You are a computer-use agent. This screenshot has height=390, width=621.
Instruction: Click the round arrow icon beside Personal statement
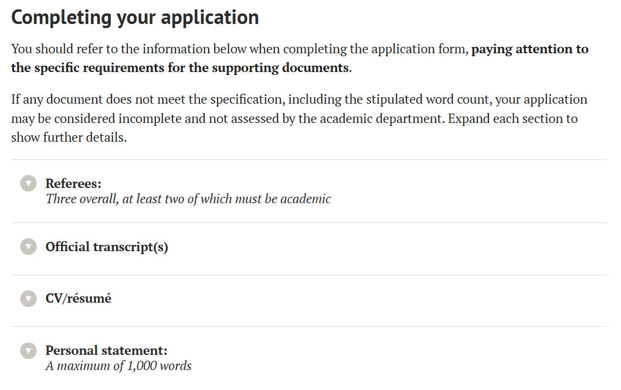[x=28, y=351]
